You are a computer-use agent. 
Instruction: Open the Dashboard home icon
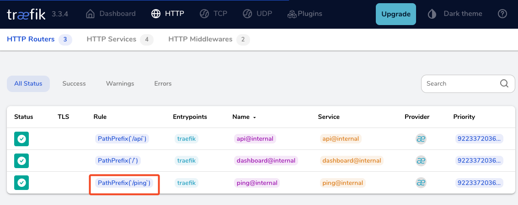tap(90, 14)
